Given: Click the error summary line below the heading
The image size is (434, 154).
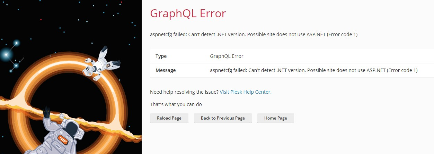Looking at the screenshot, I should pyautogui.click(x=254, y=34).
